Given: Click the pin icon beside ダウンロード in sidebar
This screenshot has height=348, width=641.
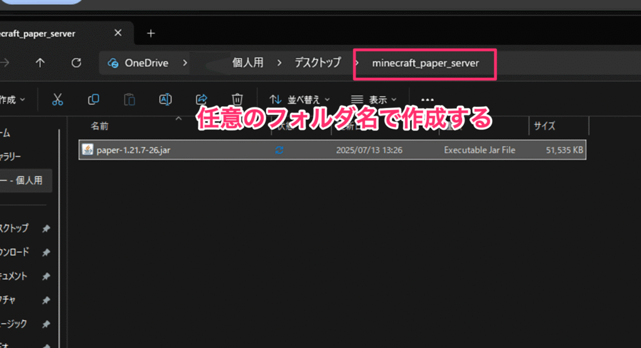Looking at the screenshot, I should (x=46, y=252).
